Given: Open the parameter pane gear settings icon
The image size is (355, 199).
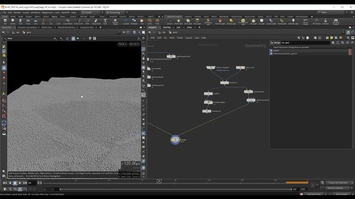Looking at the screenshot, I should click(333, 43).
